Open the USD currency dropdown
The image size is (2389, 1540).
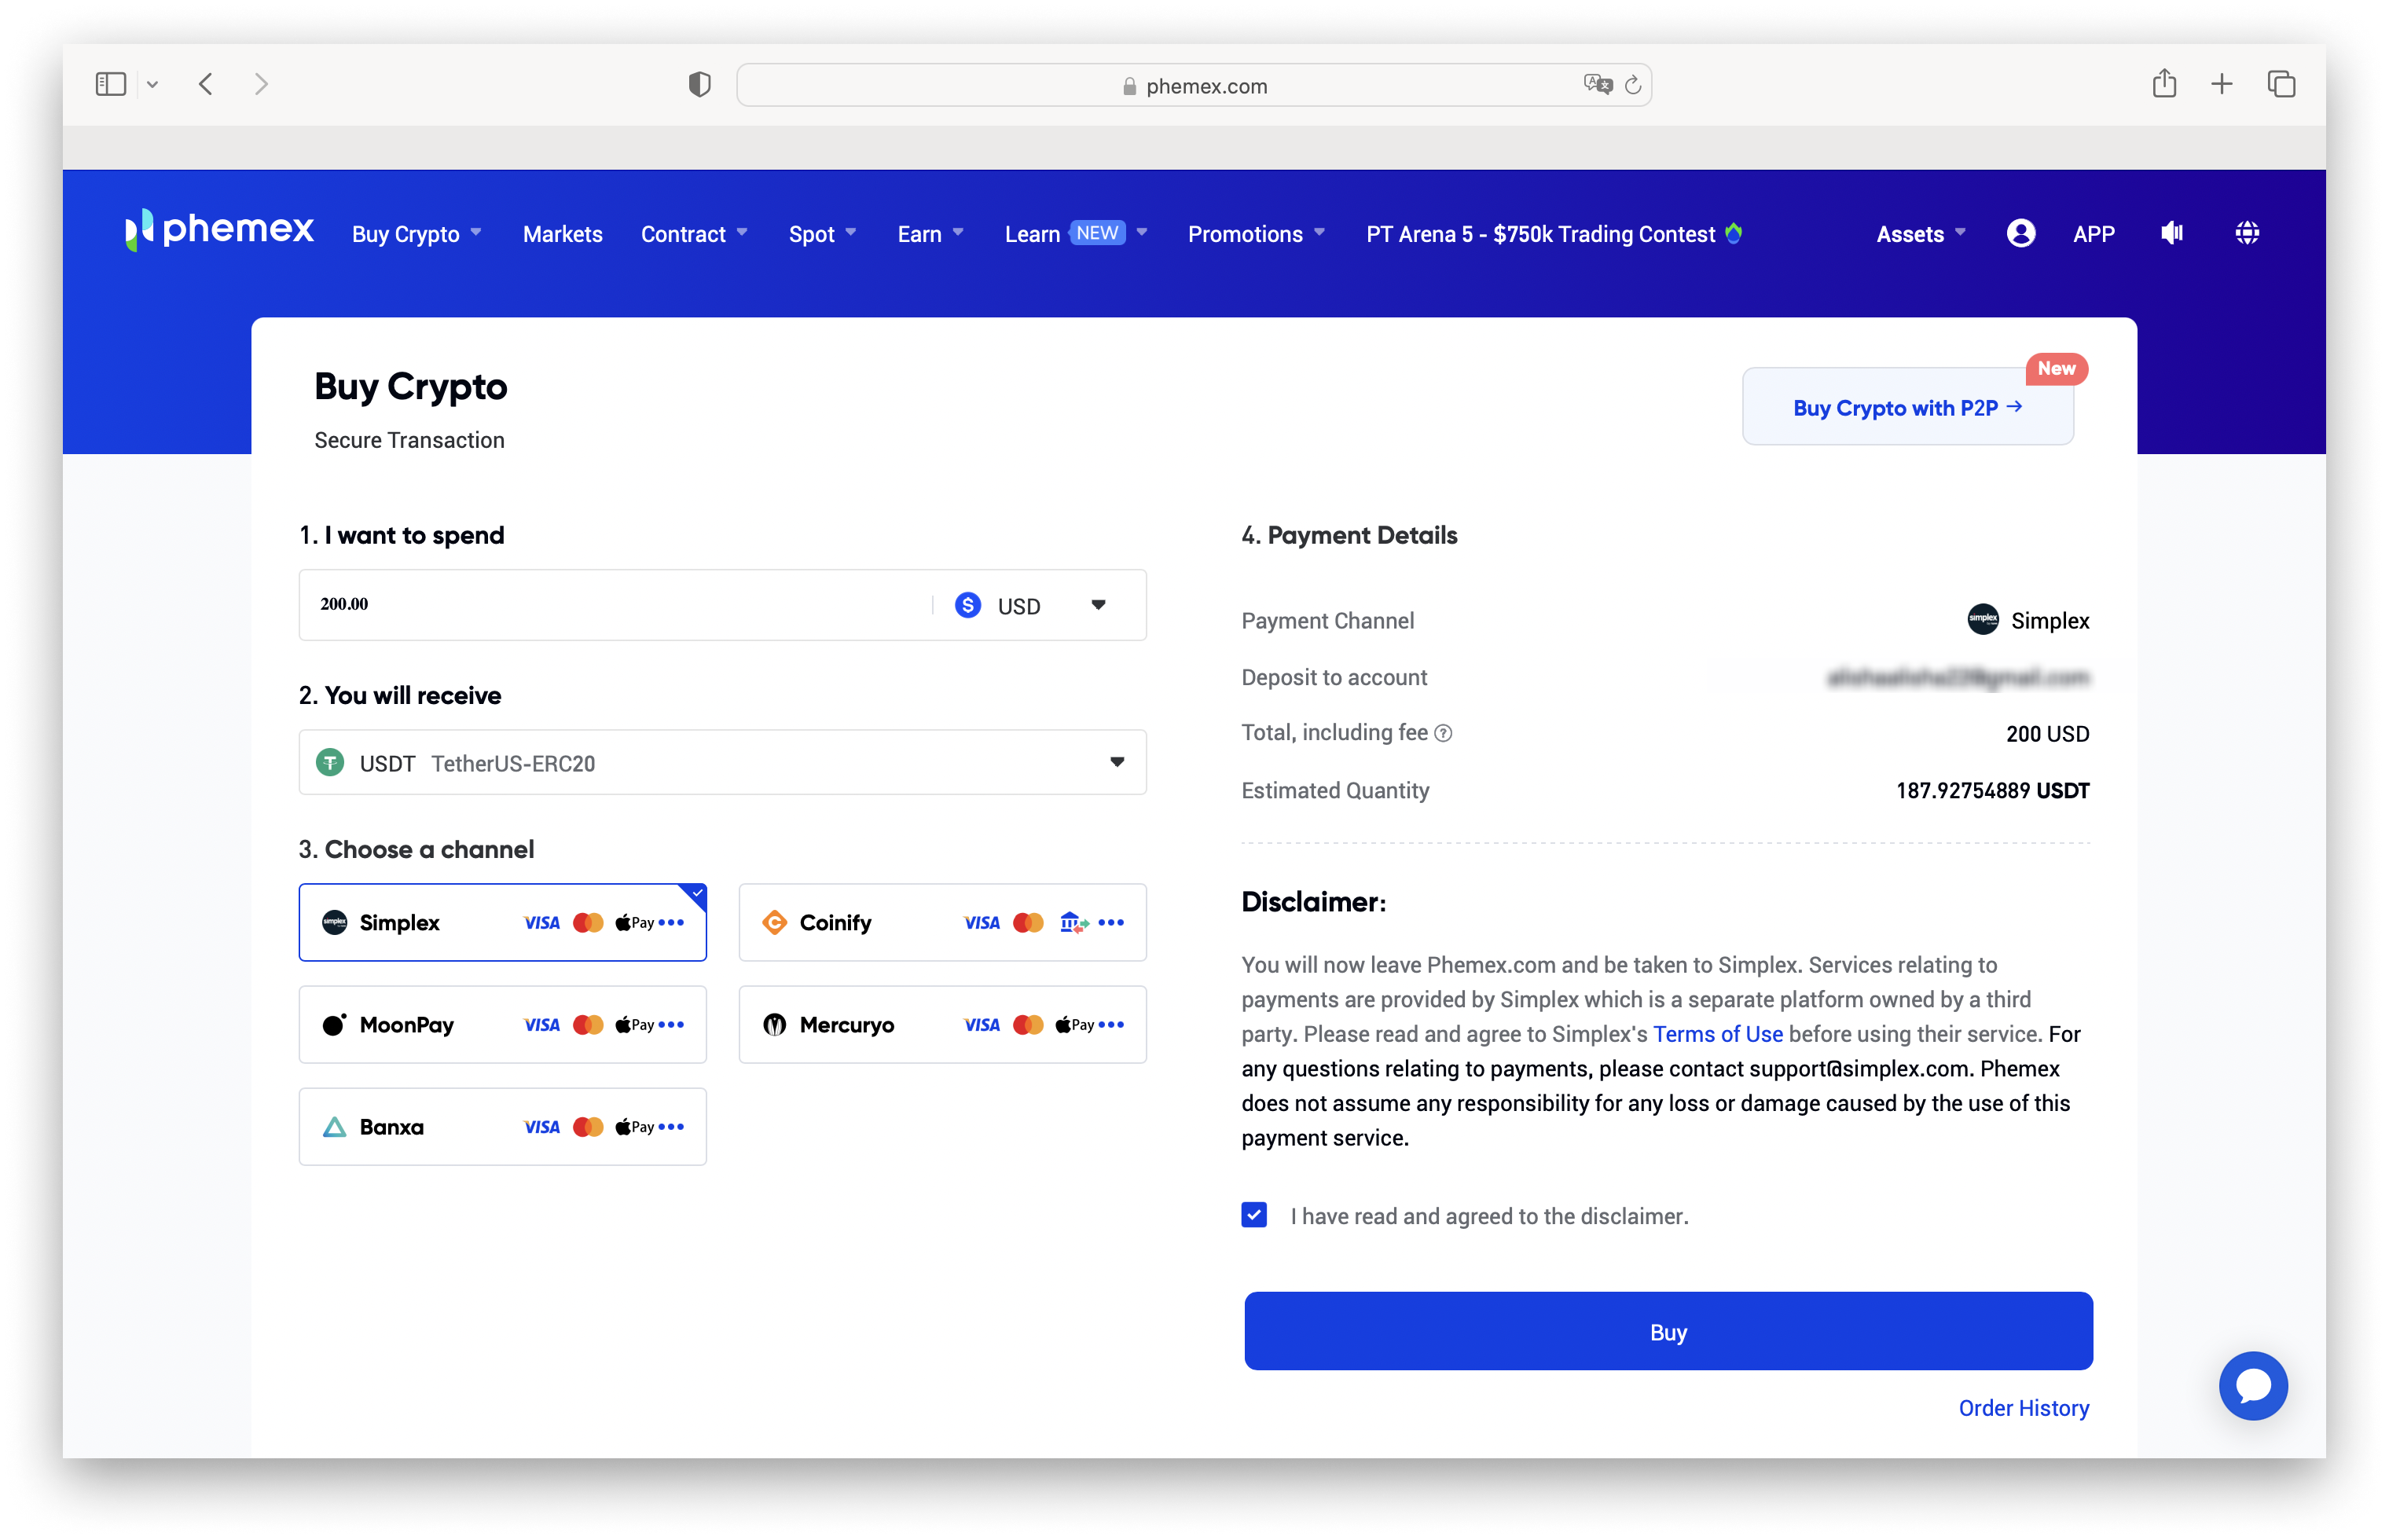tap(1030, 605)
